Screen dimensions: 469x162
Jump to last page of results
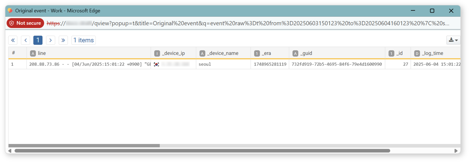pyautogui.click(x=63, y=40)
